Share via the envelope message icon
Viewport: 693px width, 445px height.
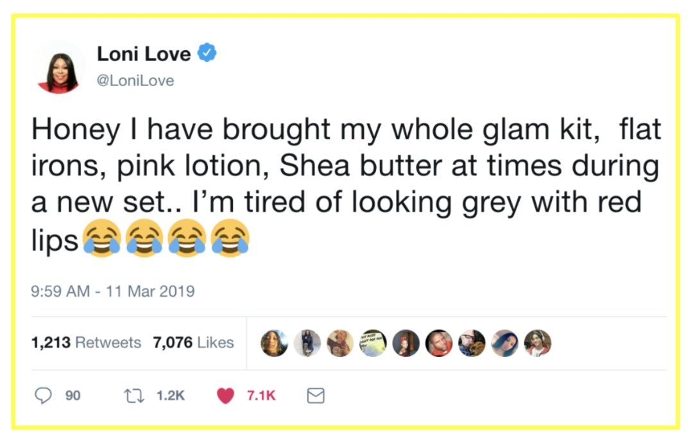[315, 396]
